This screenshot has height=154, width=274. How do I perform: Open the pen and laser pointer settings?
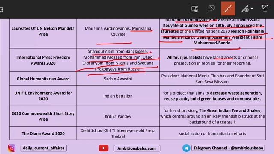(x=245, y=9)
